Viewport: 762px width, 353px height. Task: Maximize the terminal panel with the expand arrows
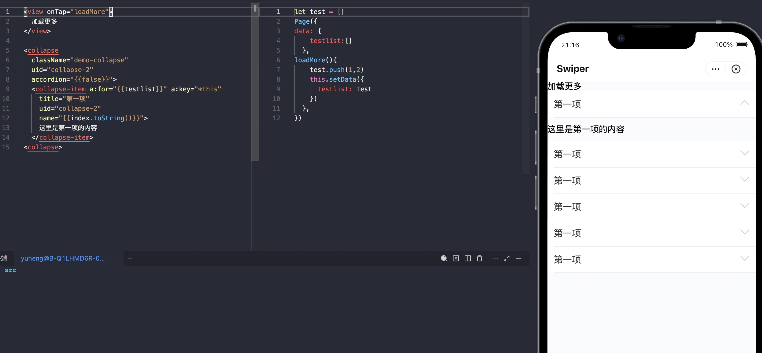coord(507,258)
